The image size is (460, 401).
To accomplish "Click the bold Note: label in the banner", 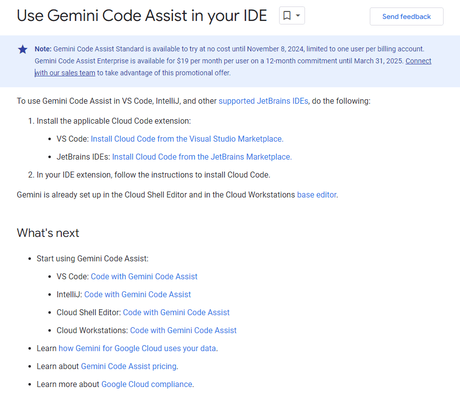I will click(43, 49).
